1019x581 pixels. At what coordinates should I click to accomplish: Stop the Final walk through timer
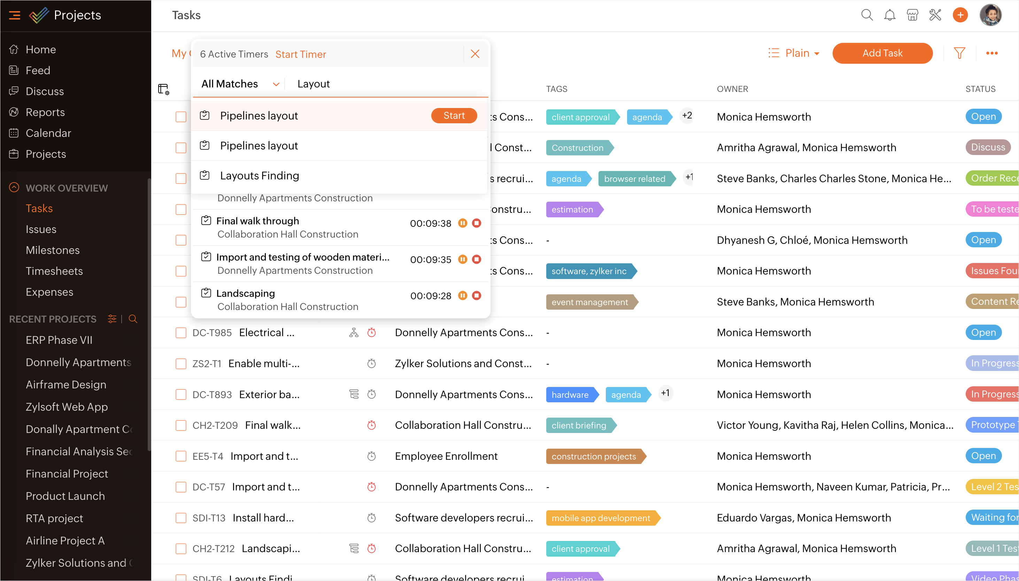coord(476,223)
